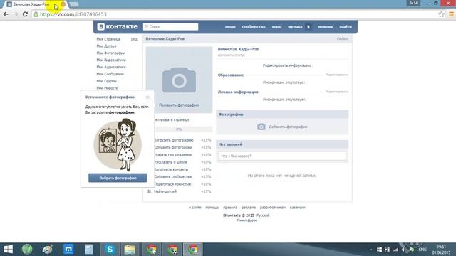
Task: Click the ENG language indicator in tray
Action: tap(423, 250)
